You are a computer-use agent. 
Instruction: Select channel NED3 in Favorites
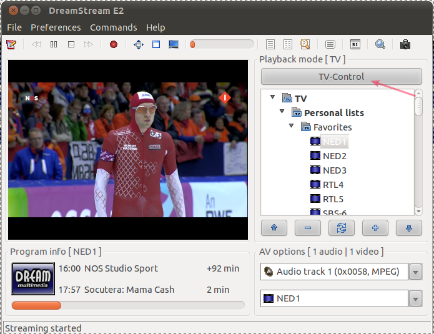coord(334,170)
